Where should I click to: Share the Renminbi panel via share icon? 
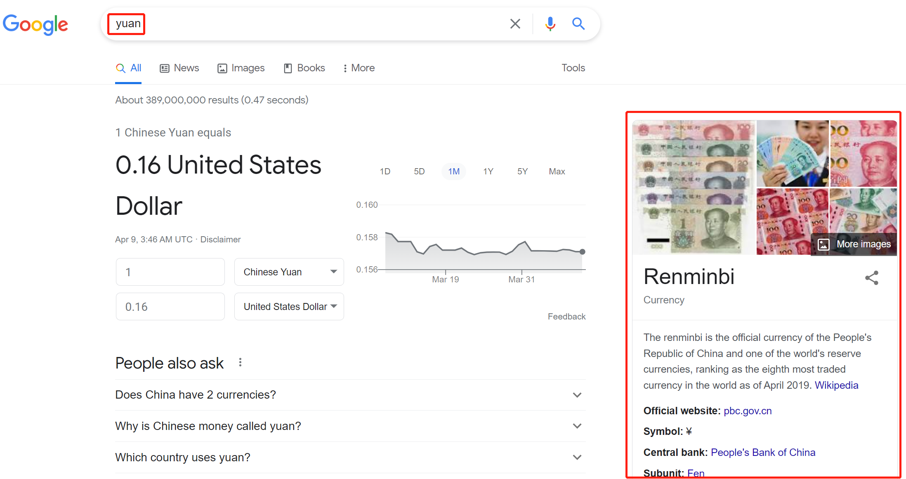point(872,277)
